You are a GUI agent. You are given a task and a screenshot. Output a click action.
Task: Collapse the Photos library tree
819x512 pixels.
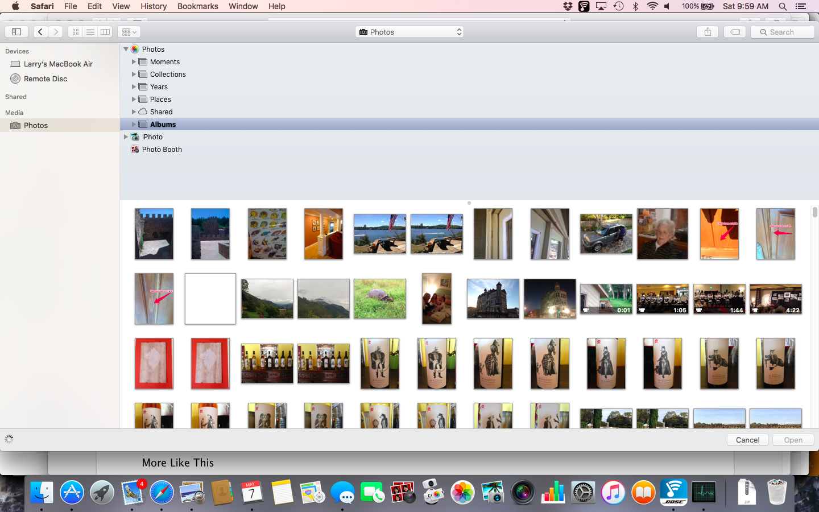126,49
